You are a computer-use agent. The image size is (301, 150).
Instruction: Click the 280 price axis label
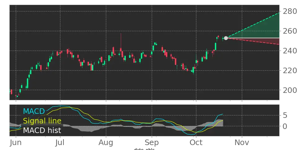tap(290, 11)
